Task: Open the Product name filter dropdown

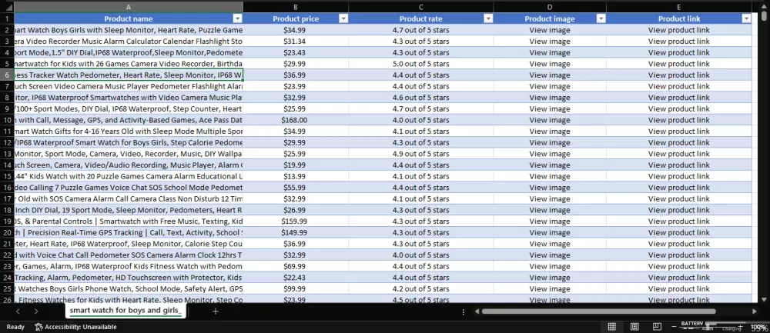Action: (238, 18)
